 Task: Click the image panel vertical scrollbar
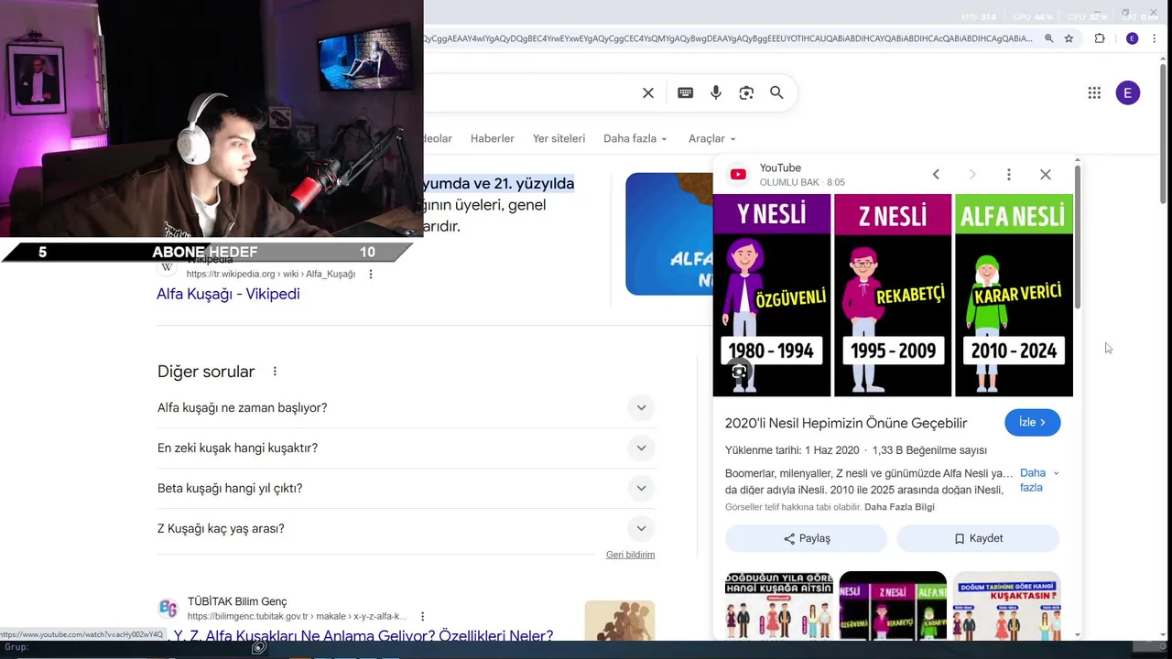pos(1077,238)
